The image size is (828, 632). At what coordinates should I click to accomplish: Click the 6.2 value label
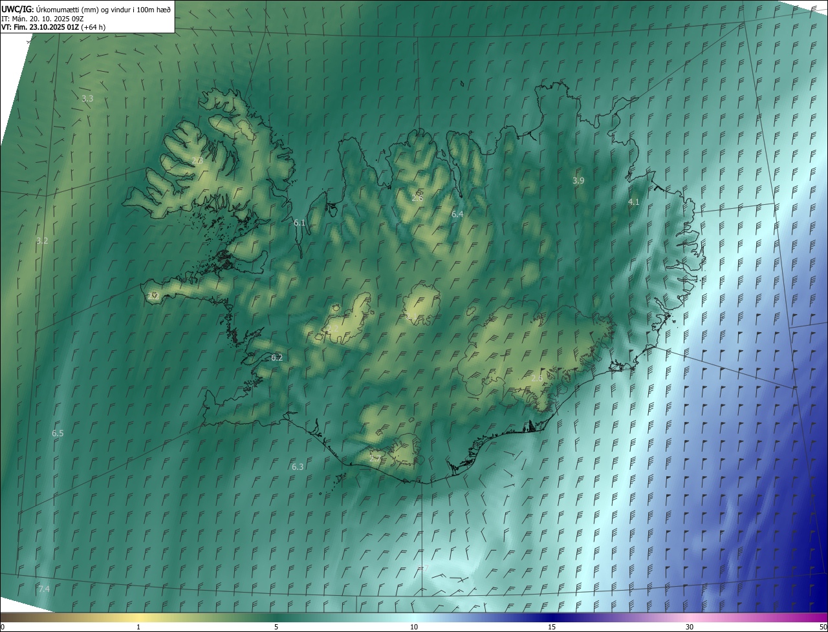[277, 357]
